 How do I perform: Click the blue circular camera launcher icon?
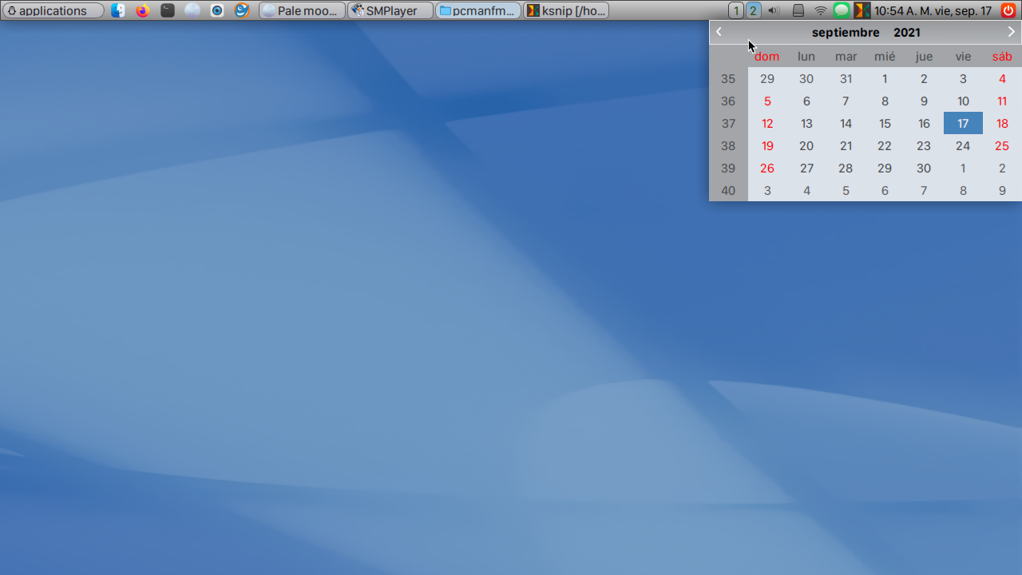tap(217, 10)
